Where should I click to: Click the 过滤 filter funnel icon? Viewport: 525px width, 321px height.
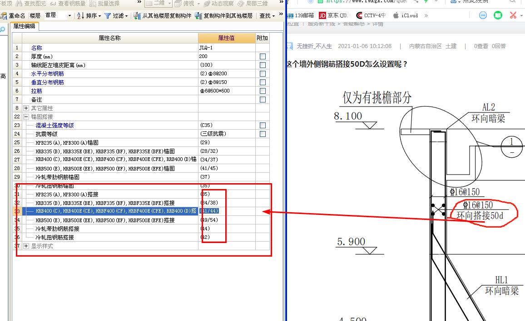(x=108, y=16)
